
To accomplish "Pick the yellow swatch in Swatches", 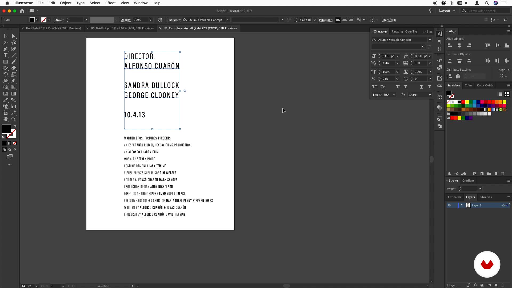I will (x=467, y=102).
